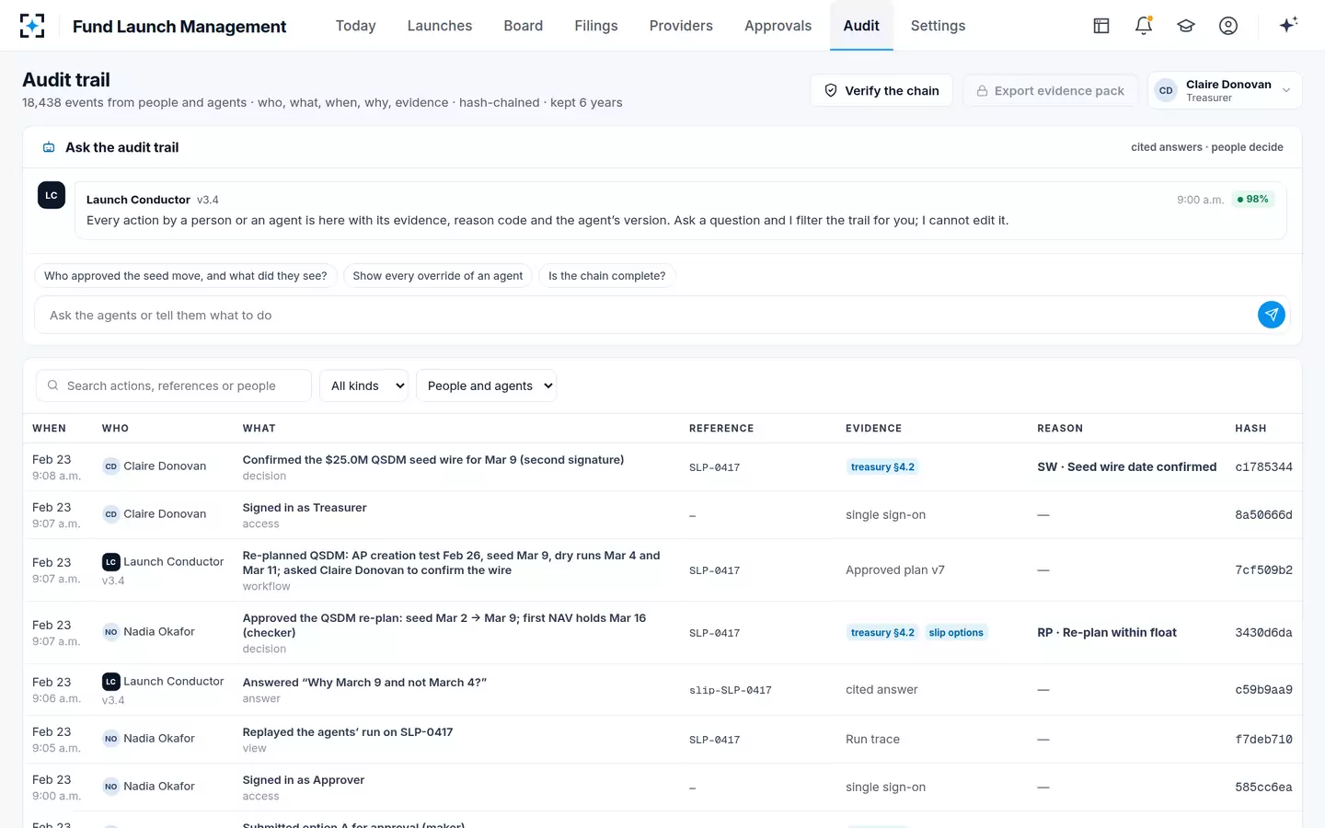This screenshot has width=1325, height=828.
Task: Click 'Approved plan v7' evidence text
Action: point(895,570)
